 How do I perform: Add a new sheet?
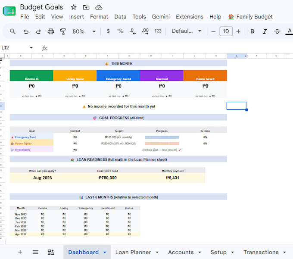[x=20, y=252]
